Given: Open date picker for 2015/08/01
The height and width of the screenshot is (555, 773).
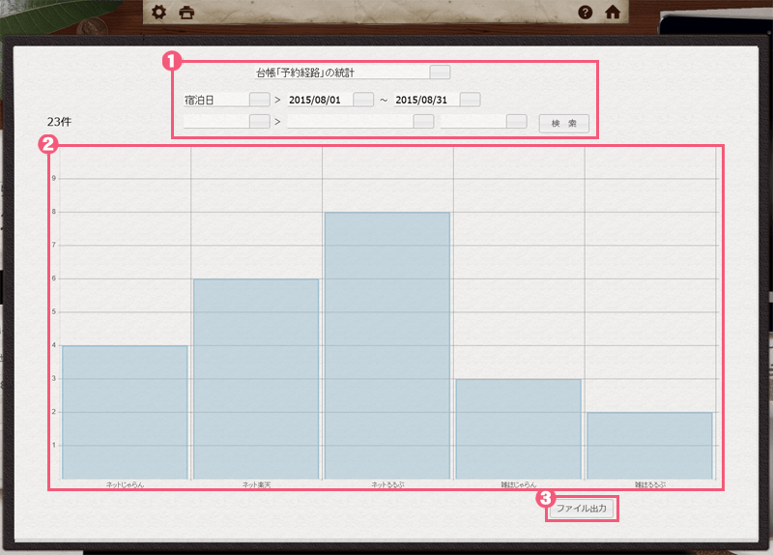Looking at the screenshot, I should pyautogui.click(x=363, y=100).
